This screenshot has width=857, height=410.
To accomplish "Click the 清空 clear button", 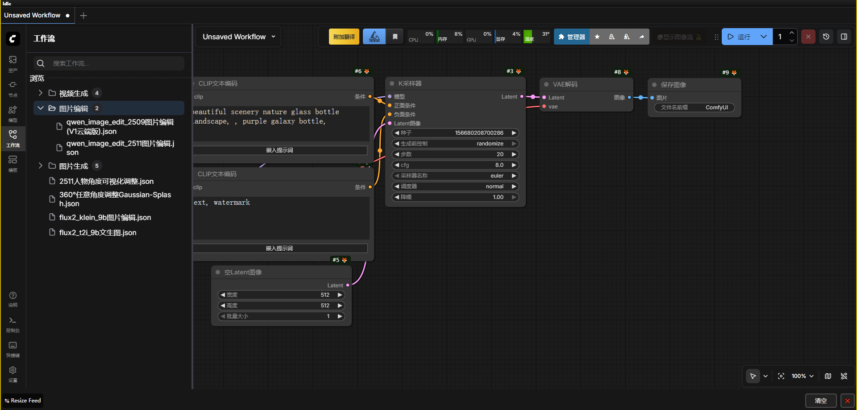I will (x=820, y=401).
